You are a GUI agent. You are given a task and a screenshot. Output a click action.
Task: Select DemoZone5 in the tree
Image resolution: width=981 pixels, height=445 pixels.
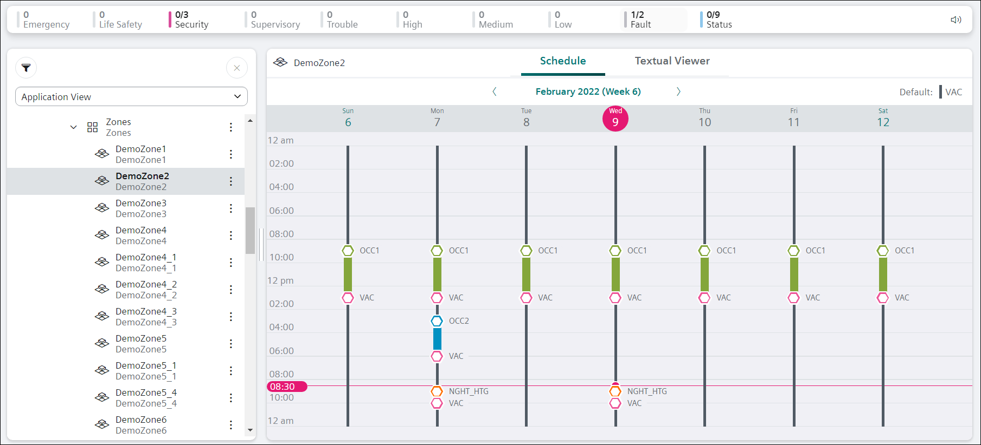141,344
